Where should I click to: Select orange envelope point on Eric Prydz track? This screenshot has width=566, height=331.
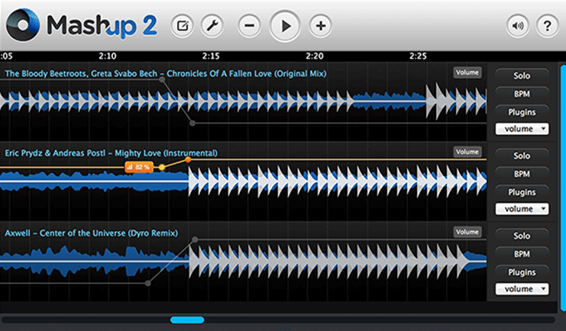(188, 159)
